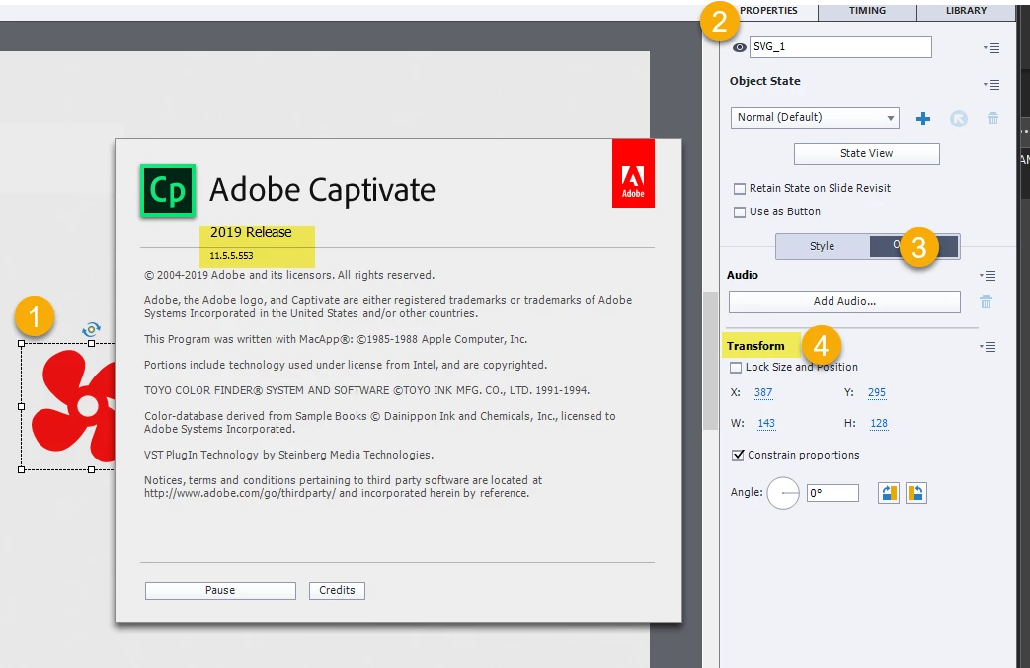Viewport: 1030px width, 668px height.
Task: Click the TOYO COLOR FINDER line
Action: point(366,390)
